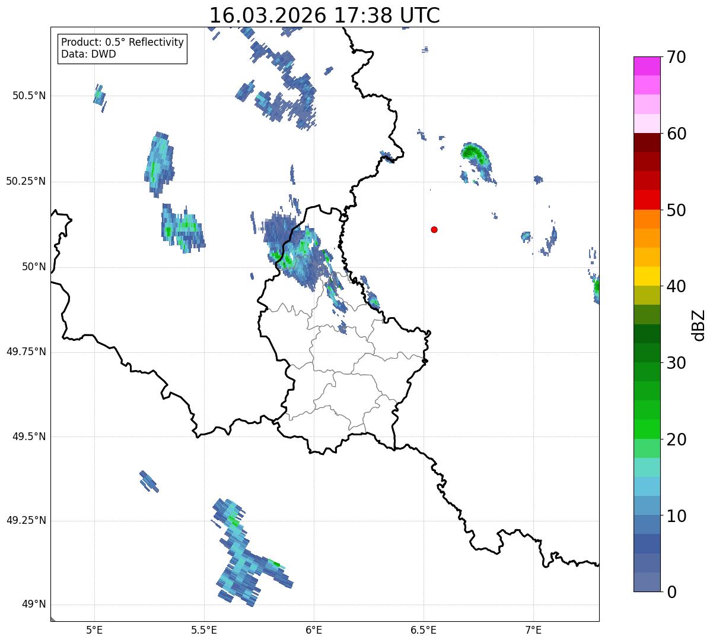Click the title '16.03.2026 17:38 UTC'
713x642 pixels.
point(324,15)
